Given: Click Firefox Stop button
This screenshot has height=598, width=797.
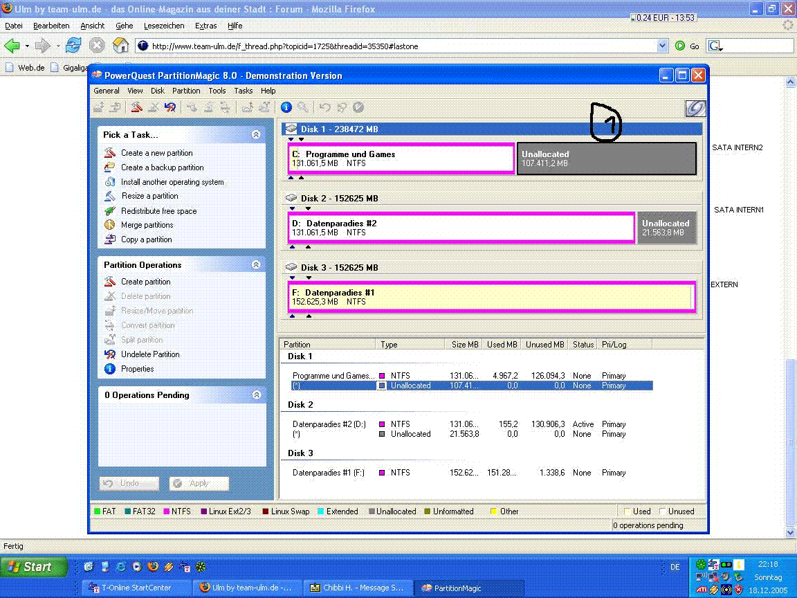Looking at the screenshot, I should [x=97, y=46].
